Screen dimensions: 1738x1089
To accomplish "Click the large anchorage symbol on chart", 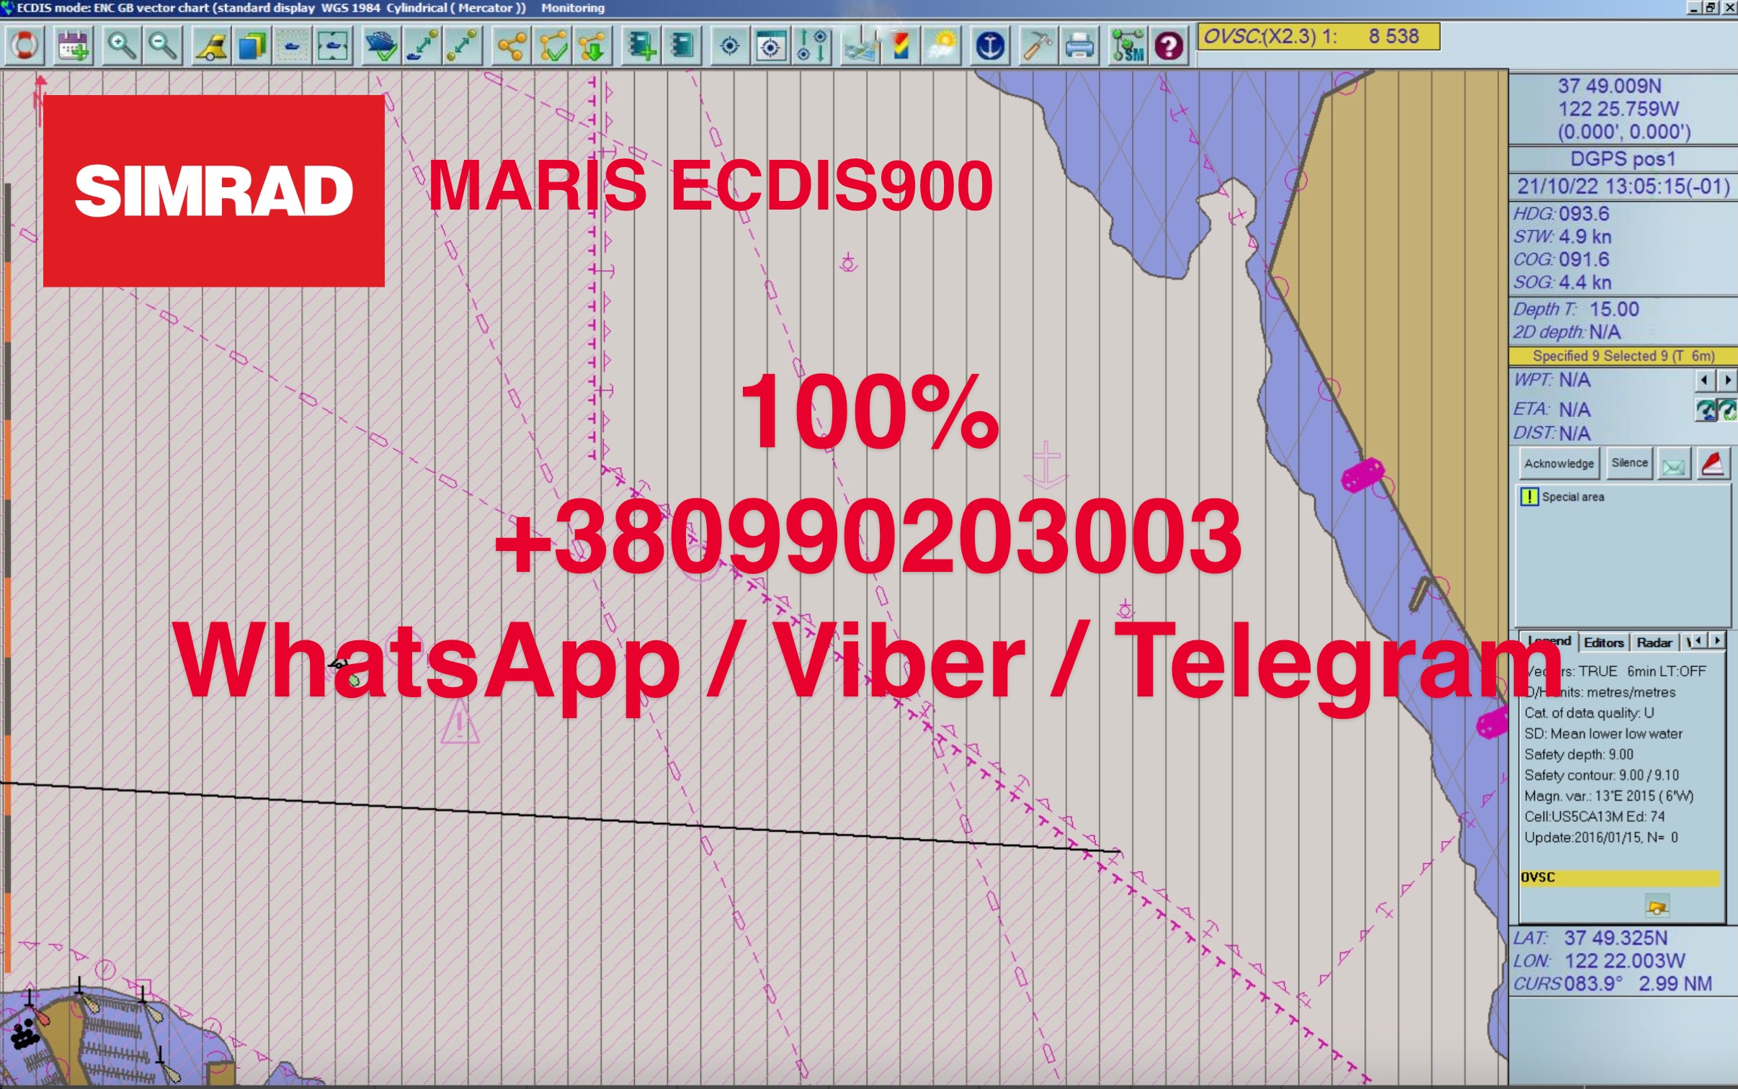I will (1046, 466).
